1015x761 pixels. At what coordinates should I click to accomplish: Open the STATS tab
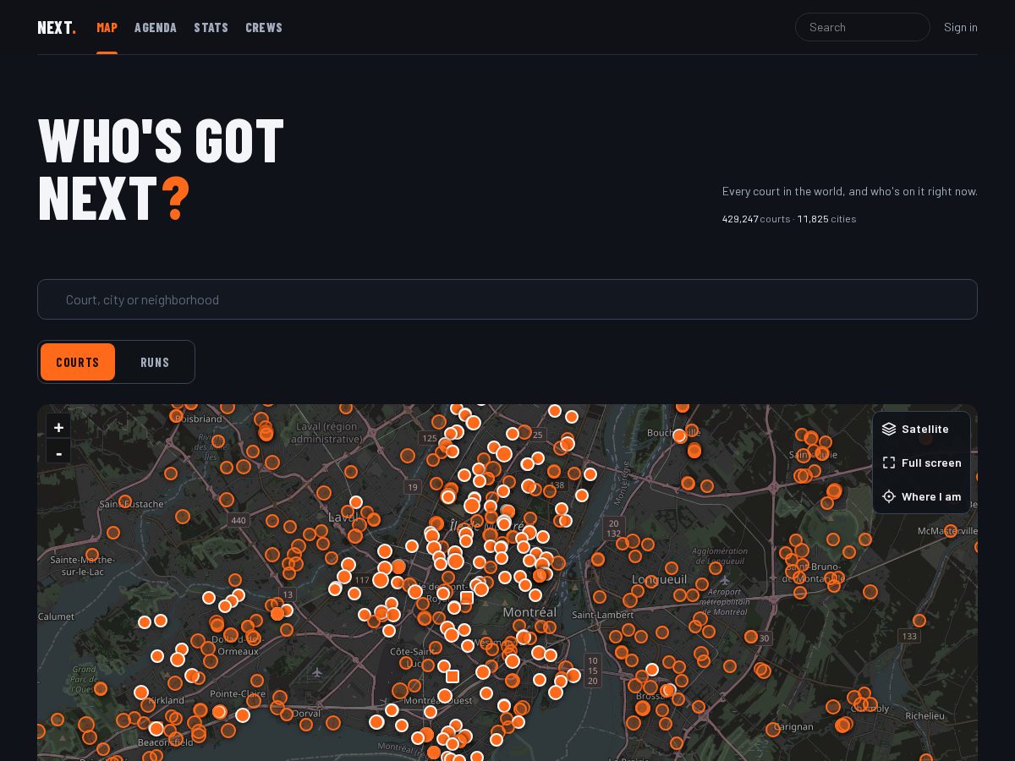[x=211, y=27]
